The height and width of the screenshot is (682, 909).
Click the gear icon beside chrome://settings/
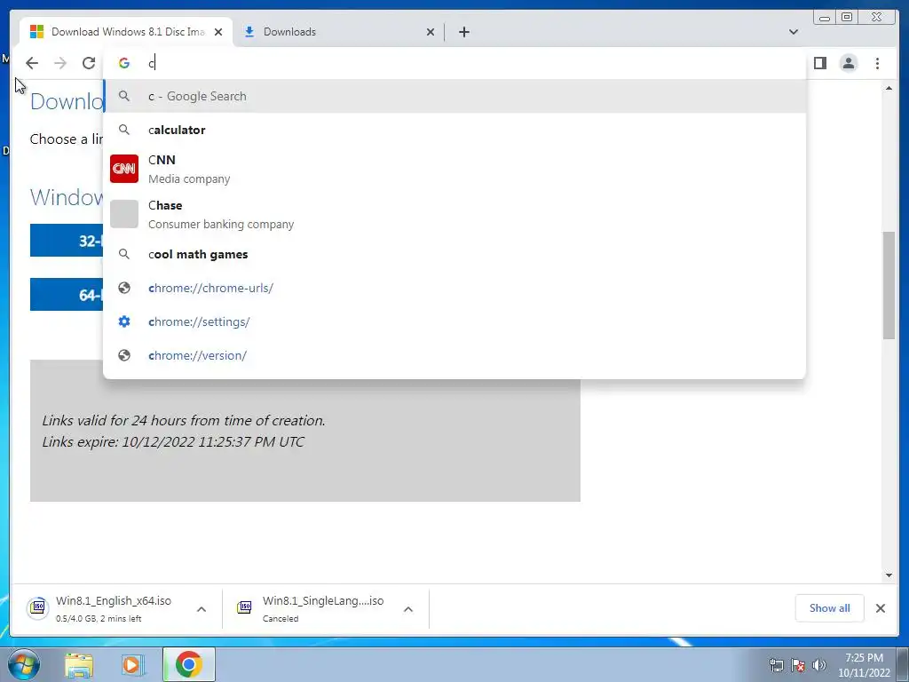[x=124, y=321]
